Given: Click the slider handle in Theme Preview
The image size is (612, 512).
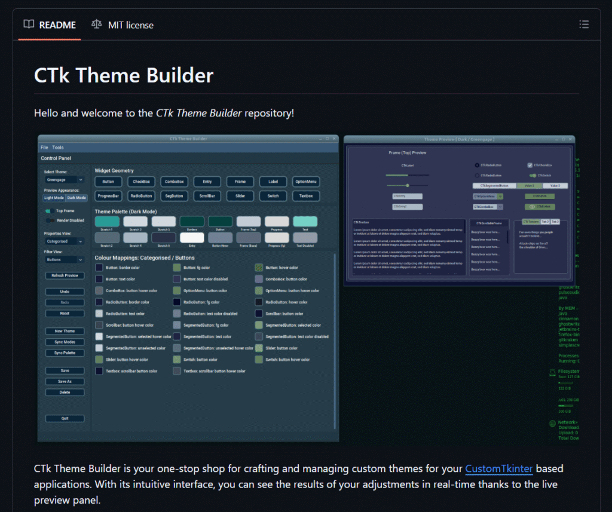Looking at the screenshot, I should pos(408,185).
